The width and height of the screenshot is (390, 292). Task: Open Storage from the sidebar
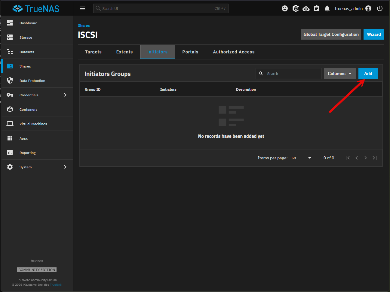(x=38, y=37)
